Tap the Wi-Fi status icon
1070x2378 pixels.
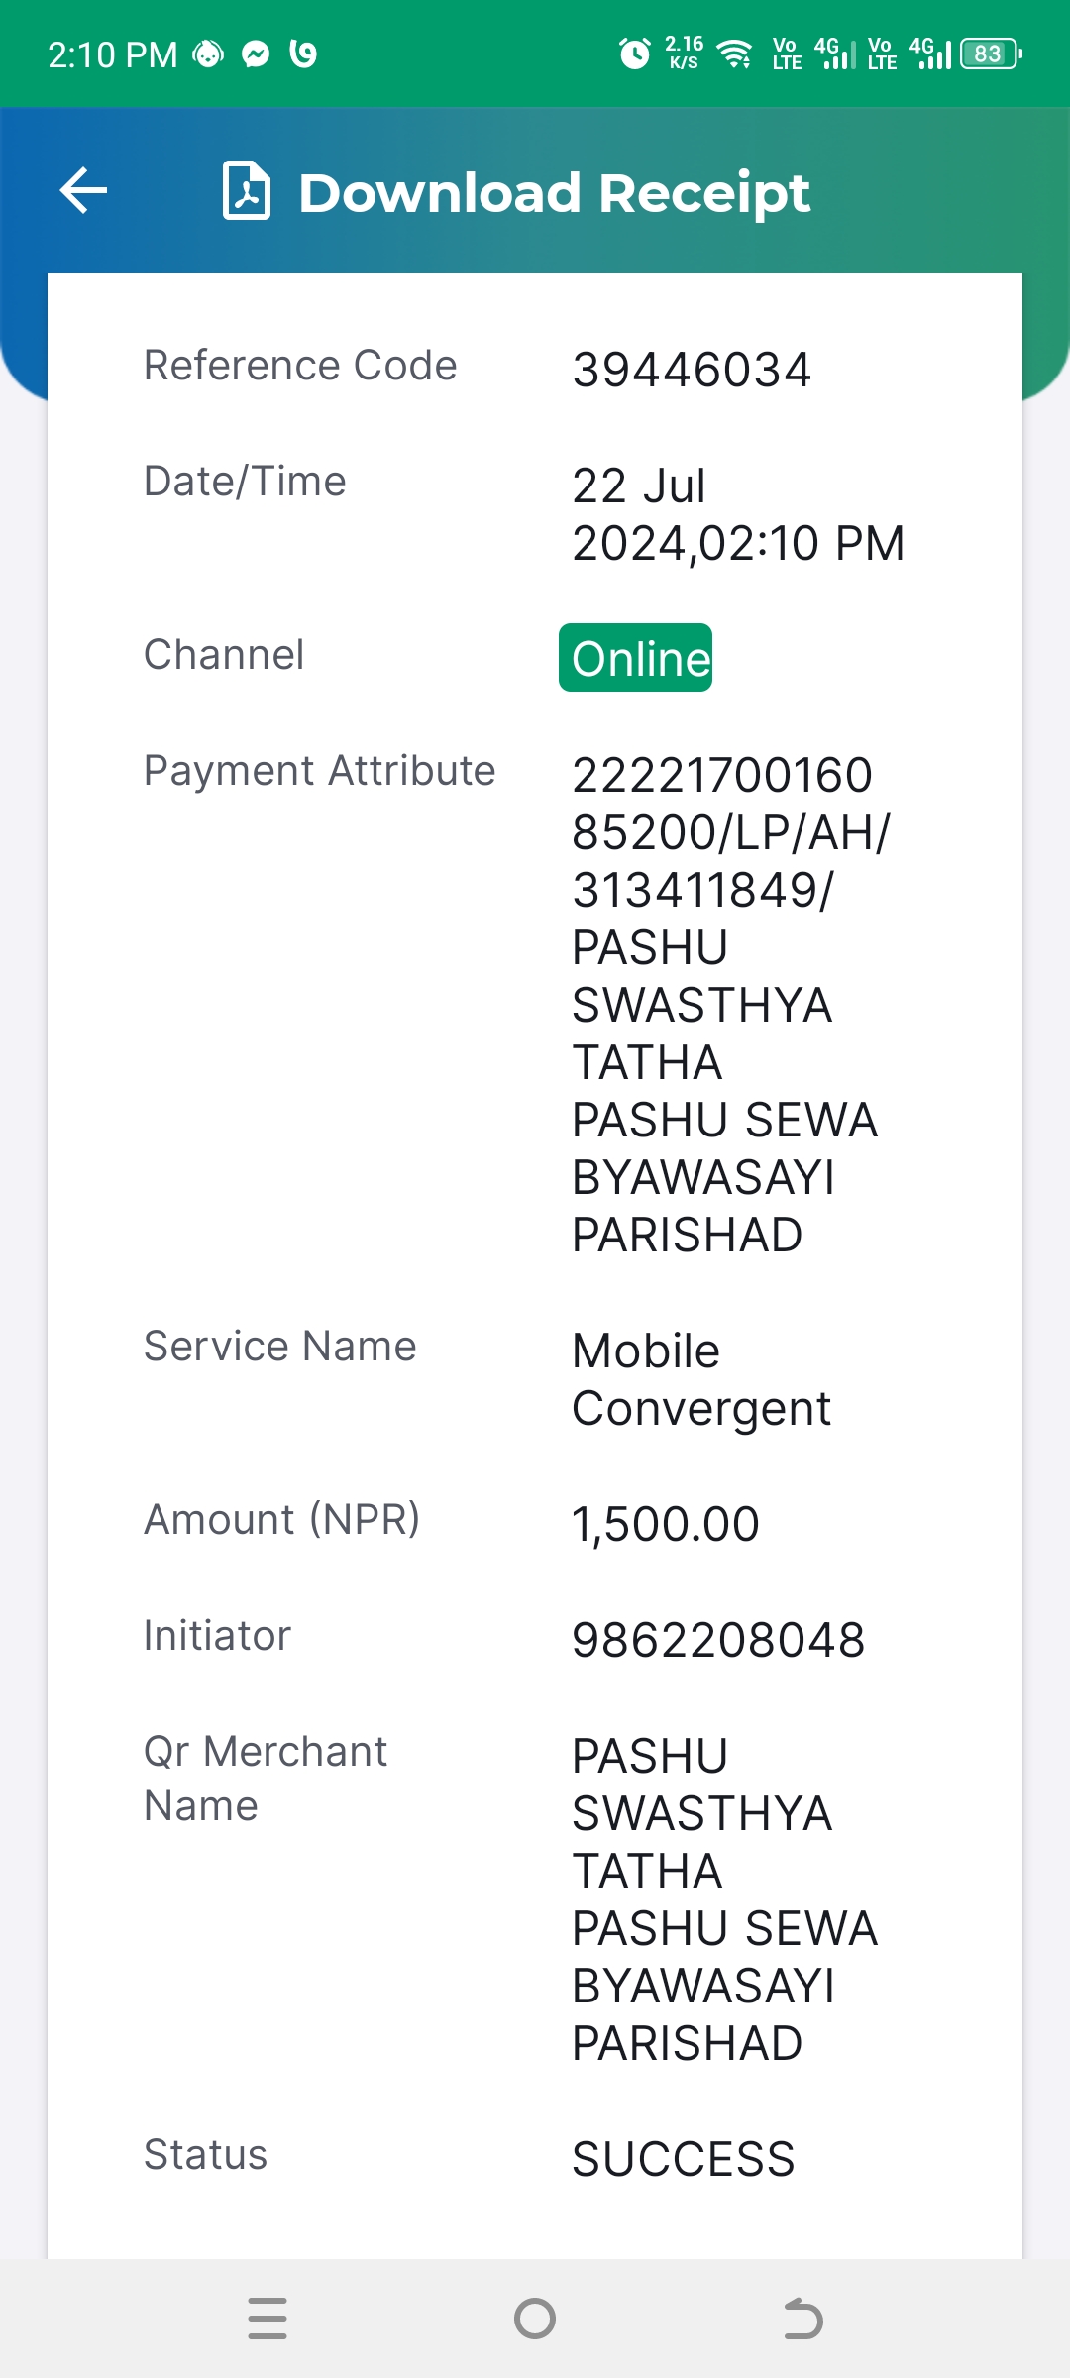click(735, 54)
